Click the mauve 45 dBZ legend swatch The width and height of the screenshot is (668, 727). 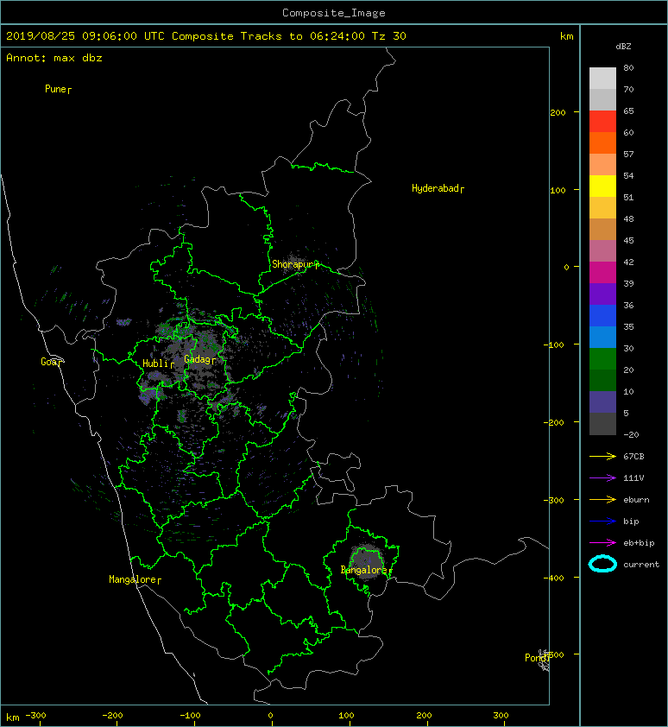pos(602,251)
